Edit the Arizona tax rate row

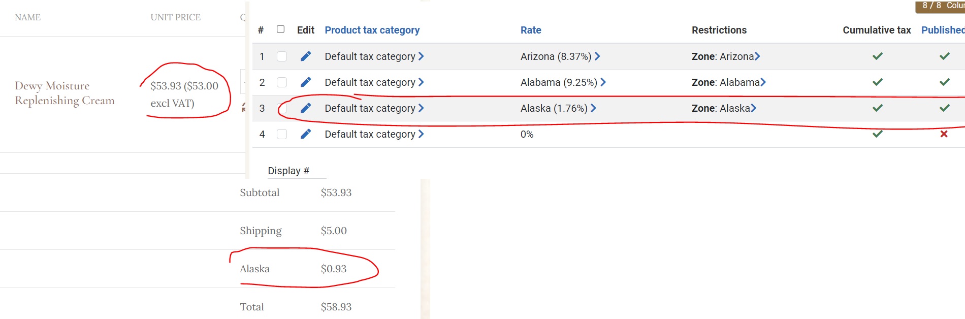pos(306,56)
